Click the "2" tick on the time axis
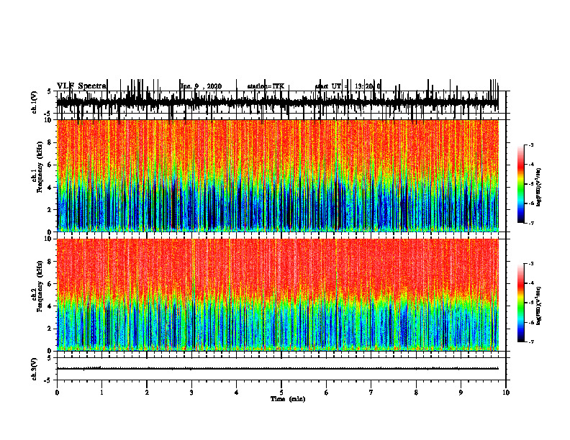This screenshot has width=570, height=440. coord(147,393)
